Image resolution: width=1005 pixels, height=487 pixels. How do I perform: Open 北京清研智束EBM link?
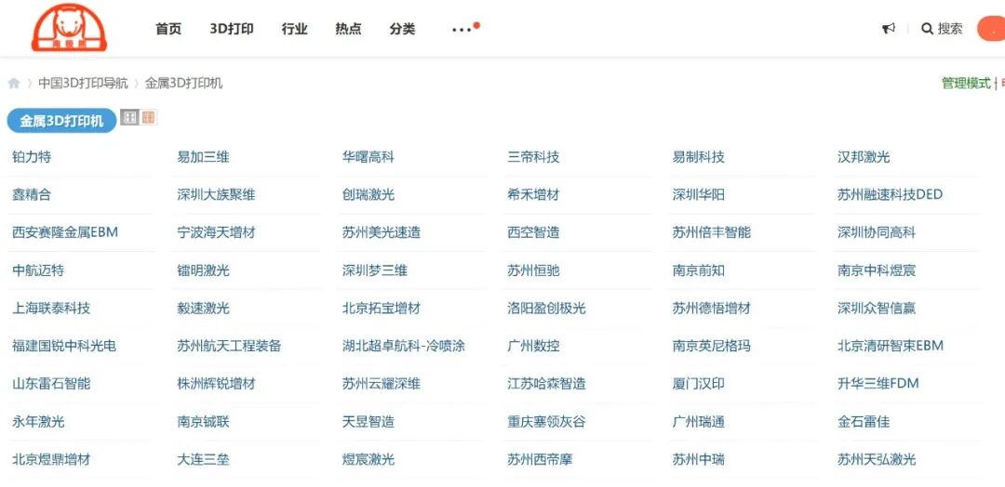click(x=890, y=346)
